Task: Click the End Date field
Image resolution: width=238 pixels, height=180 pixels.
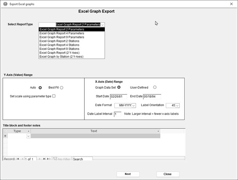Action: coord(152,97)
